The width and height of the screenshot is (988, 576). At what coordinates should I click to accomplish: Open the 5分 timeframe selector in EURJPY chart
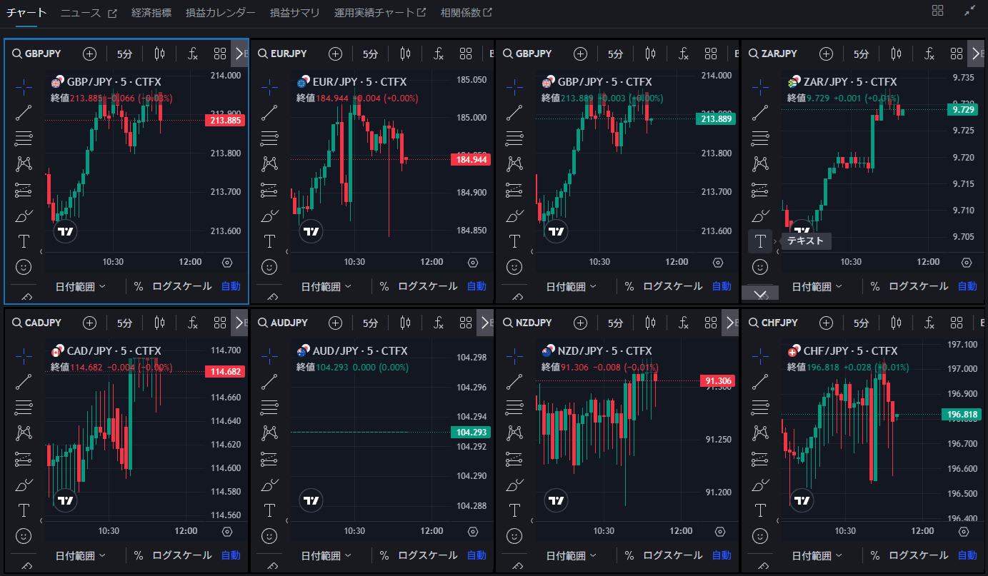point(370,54)
